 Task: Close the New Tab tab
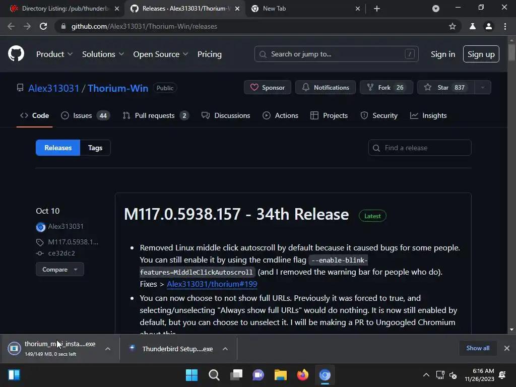coord(358,9)
